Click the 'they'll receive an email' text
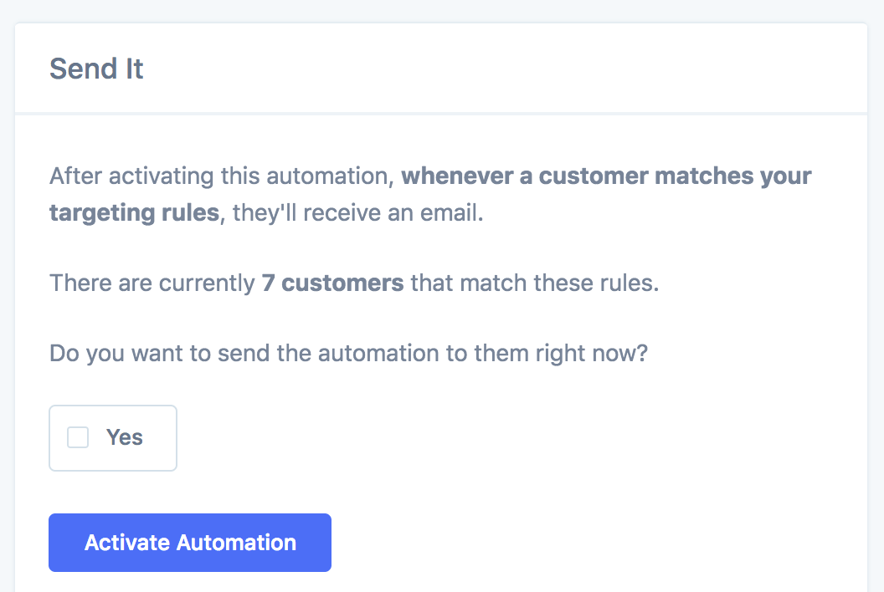This screenshot has width=884, height=592. [x=358, y=212]
